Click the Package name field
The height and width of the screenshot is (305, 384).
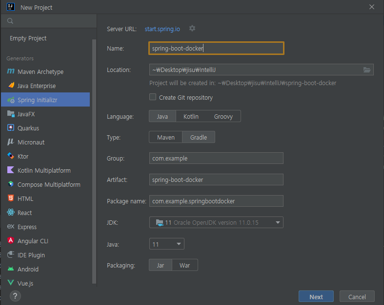pyautogui.click(x=216, y=201)
